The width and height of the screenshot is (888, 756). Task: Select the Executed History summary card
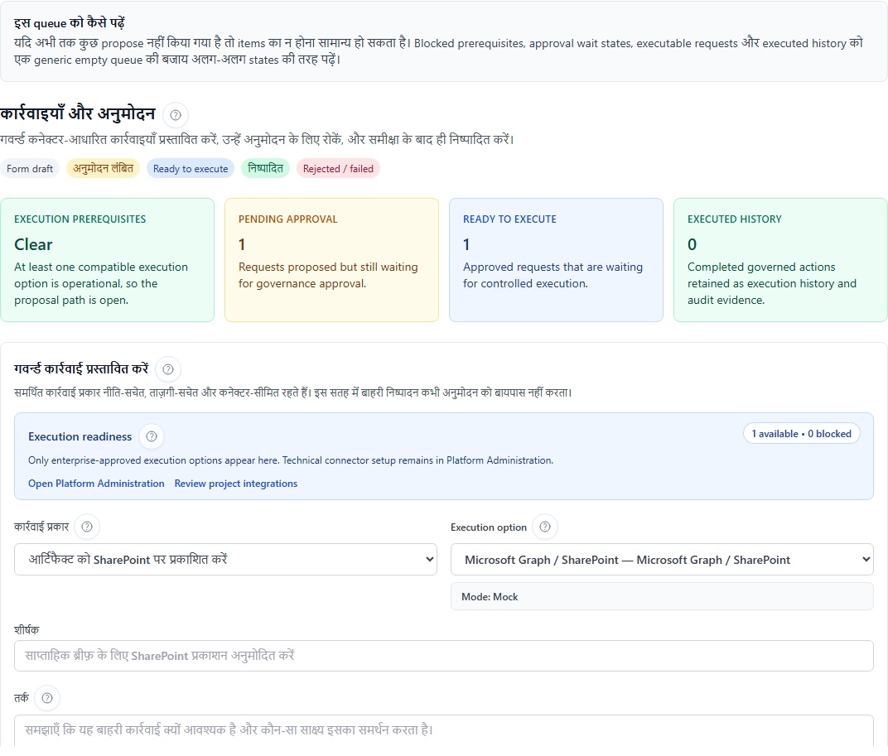click(x=780, y=259)
